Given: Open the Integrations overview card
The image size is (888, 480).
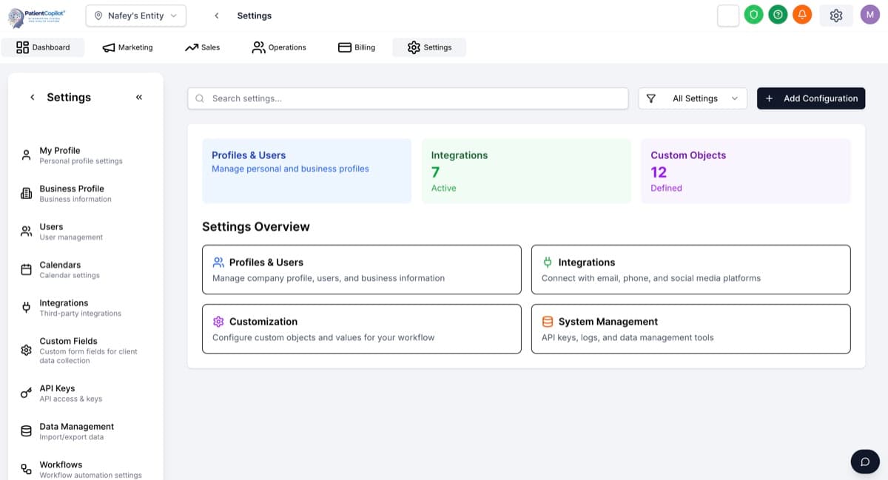Looking at the screenshot, I should point(691,270).
